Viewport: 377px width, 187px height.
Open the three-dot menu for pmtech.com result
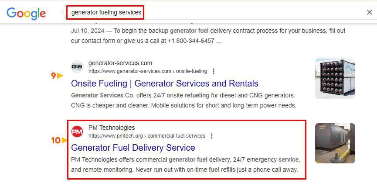pyautogui.click(x=211, y=136)
